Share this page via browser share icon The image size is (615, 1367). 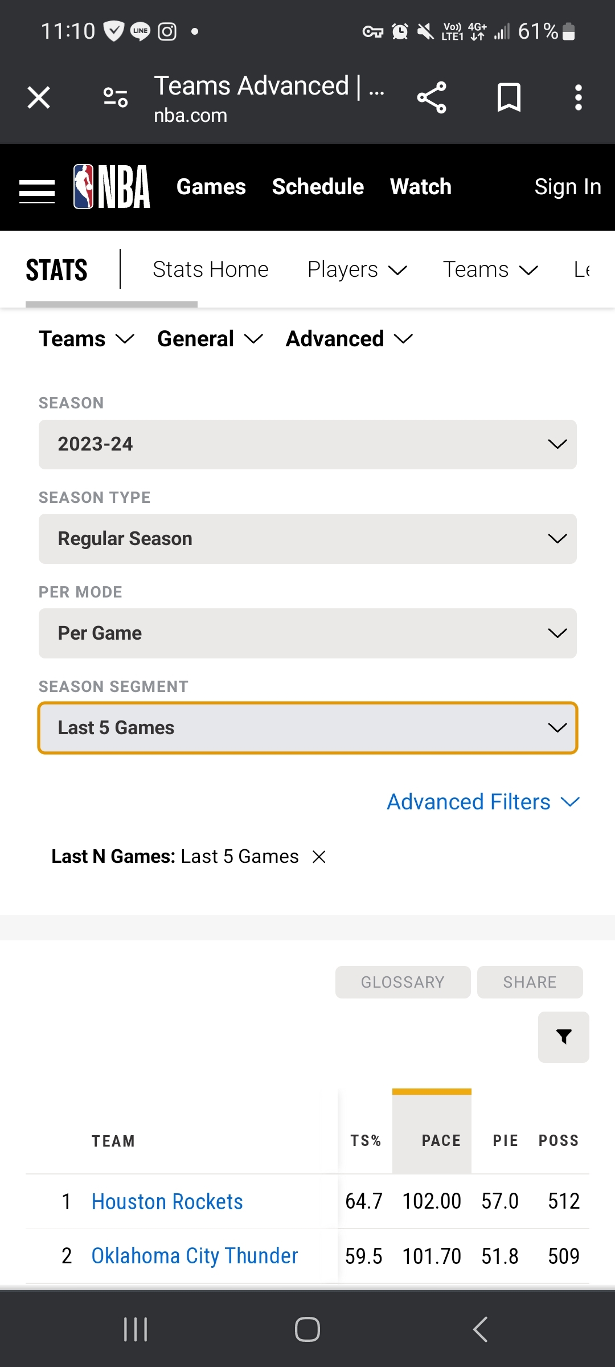432,97
